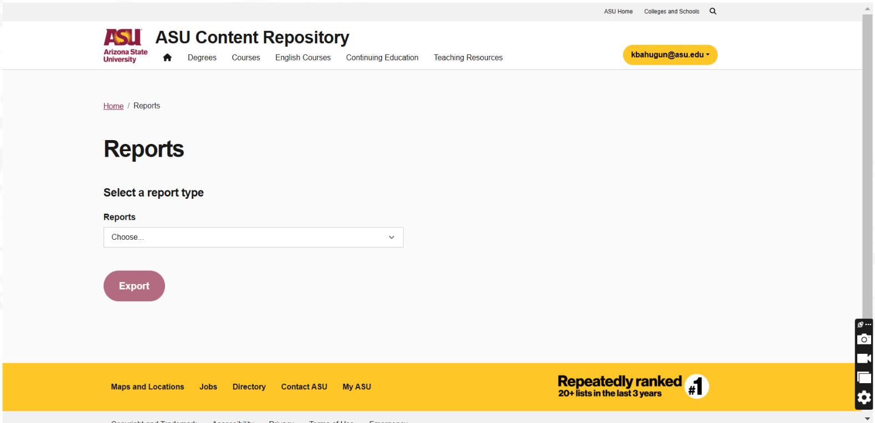Click the Export button
The height and width of the screenshot is (423, 875).
pyautogui.click(x=134, y=286)
